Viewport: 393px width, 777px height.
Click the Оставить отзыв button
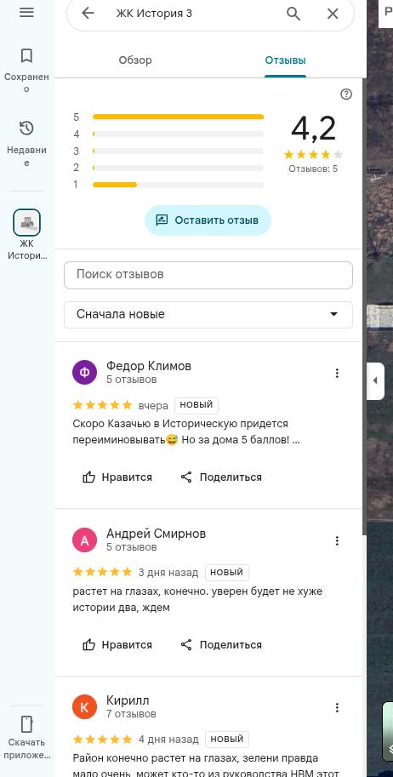click(208, 220)
